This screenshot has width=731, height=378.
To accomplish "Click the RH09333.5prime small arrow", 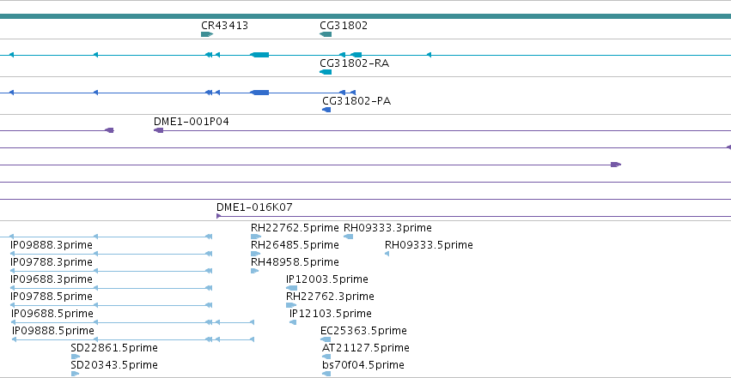I will pos(387,254).
